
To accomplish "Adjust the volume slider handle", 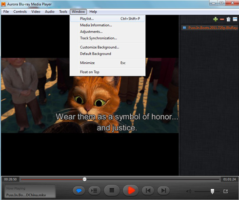I will click(212, 191).
